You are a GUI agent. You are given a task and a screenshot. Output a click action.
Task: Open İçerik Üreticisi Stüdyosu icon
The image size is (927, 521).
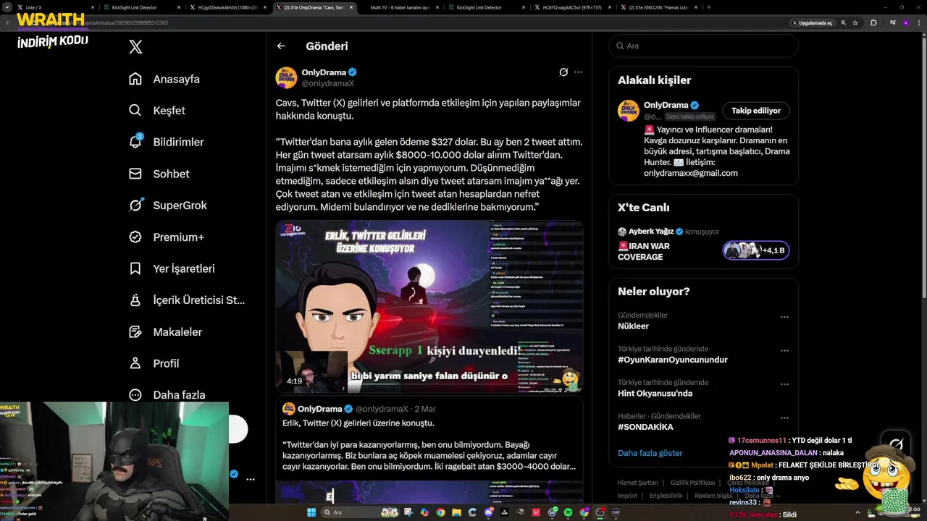tap(135, 300)
